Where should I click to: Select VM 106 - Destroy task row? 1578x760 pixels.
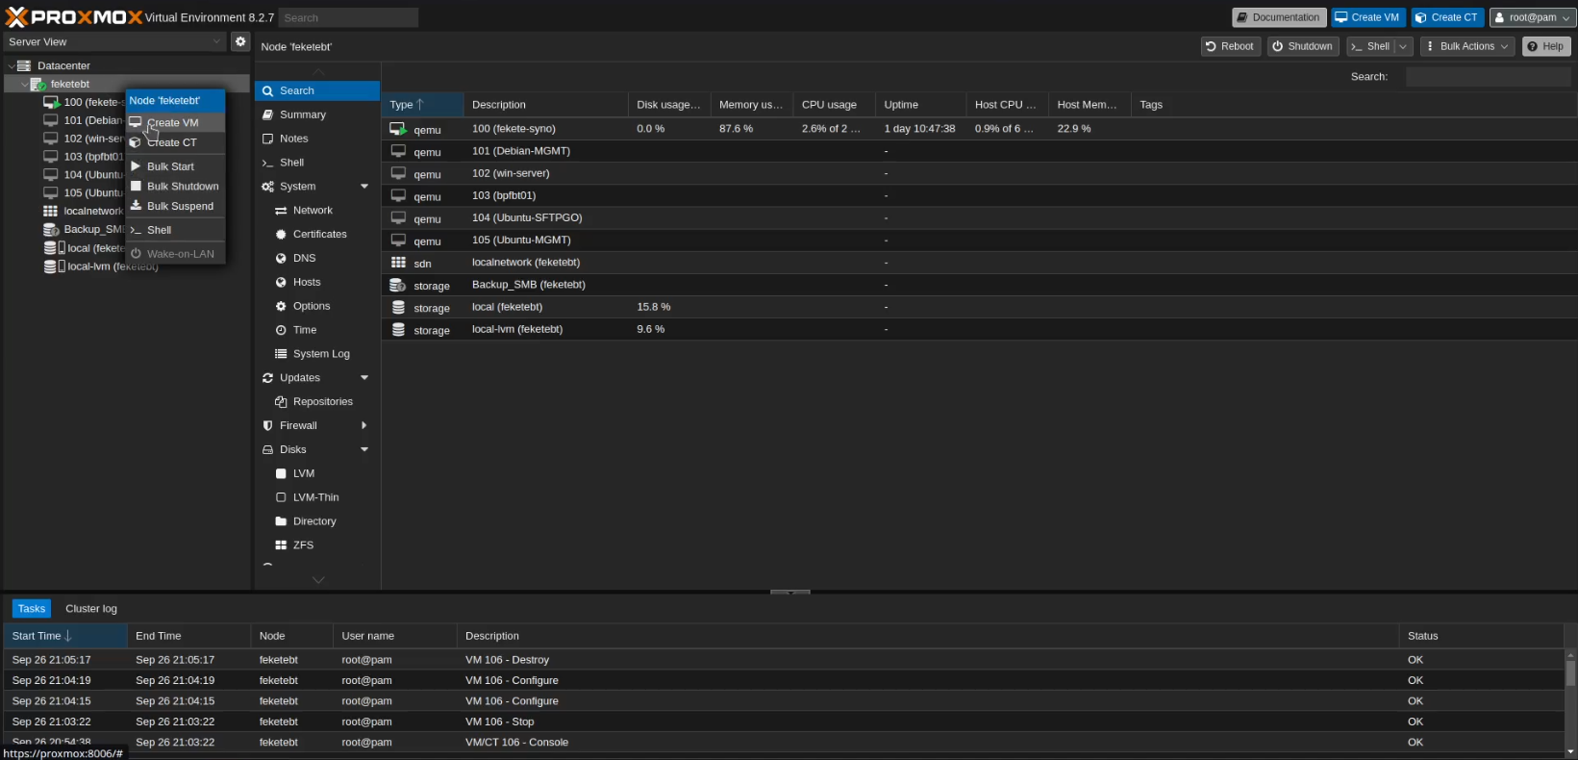[x=784, y=660]
